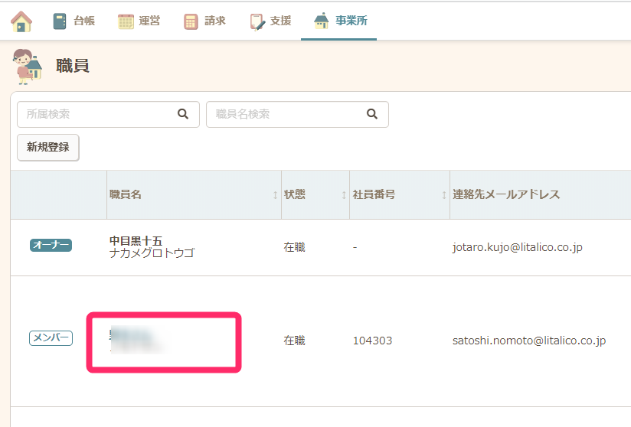The height and width of the screenshot is (427, 631).
Task: Switch to the 運営 tab
Action: coord(149,21)
